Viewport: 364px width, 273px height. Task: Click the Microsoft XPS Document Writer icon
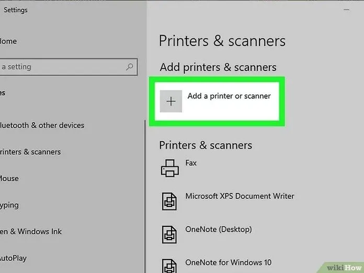click(x=169, y=201)
